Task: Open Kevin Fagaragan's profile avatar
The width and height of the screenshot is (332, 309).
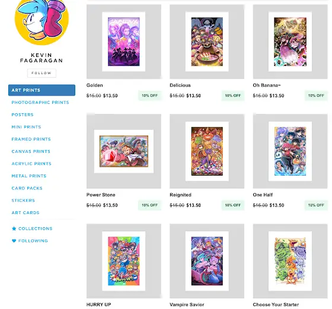Action: pos(41,23)
